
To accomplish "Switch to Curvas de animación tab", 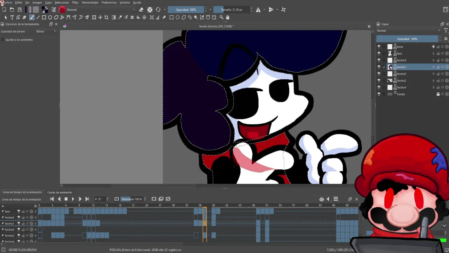I will 60,192.
